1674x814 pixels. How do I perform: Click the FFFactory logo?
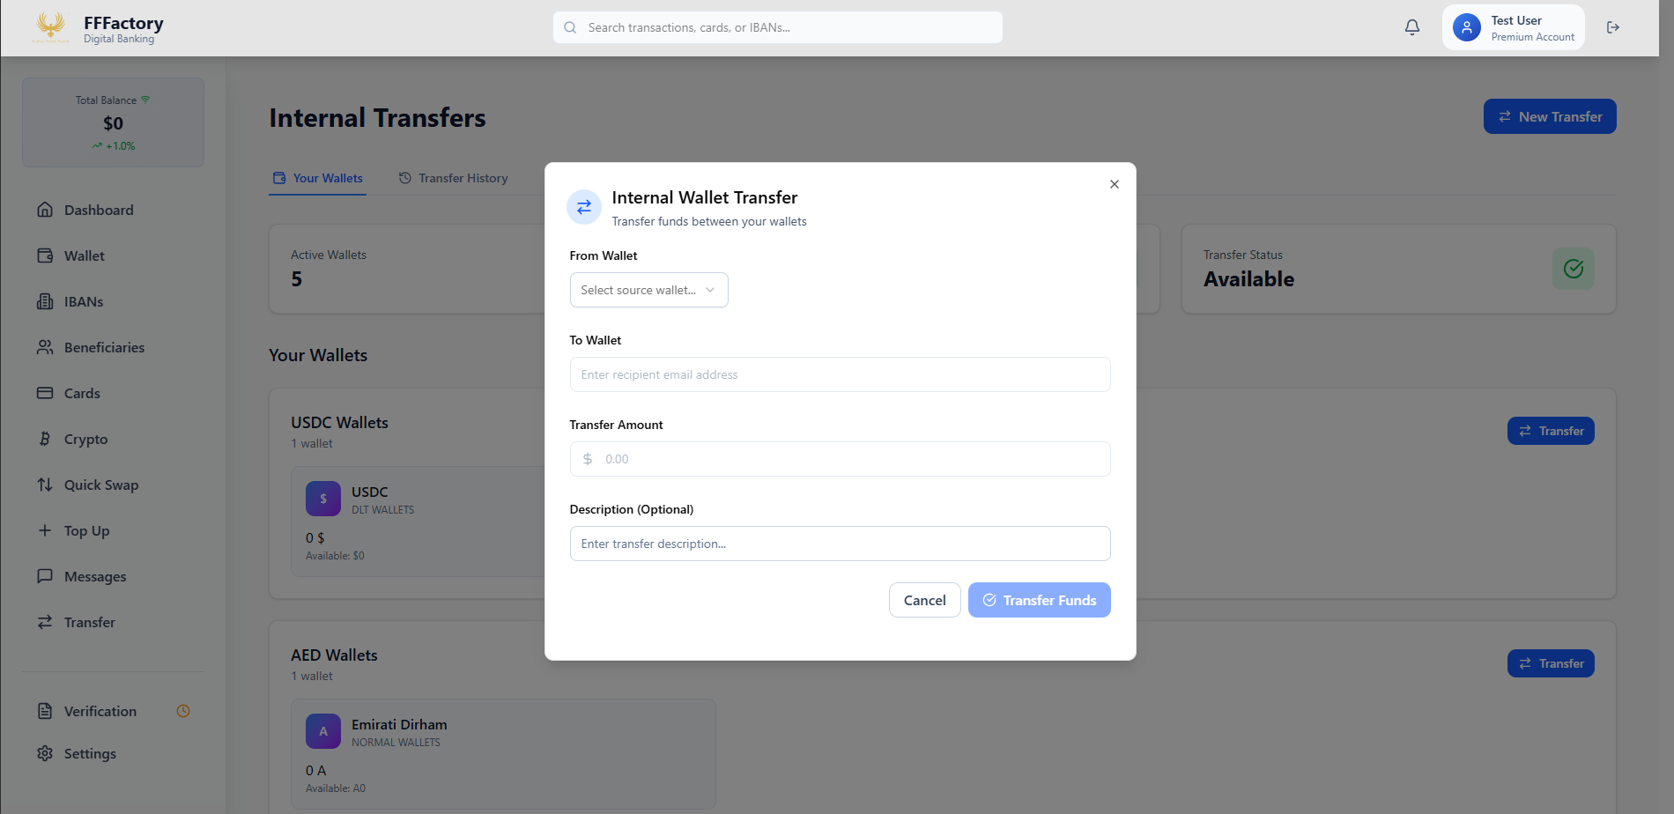pos(51,27)
